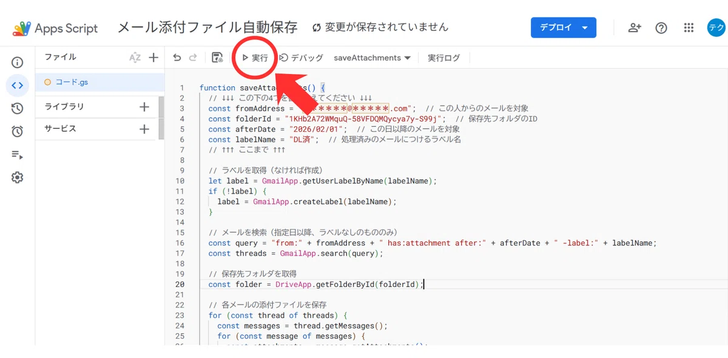Click the Undo arrow in toolbar
This screenshot has width=728, height=358.
pos(177,58)
